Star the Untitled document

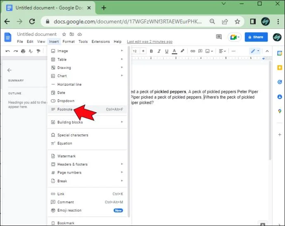pos(64,34)
